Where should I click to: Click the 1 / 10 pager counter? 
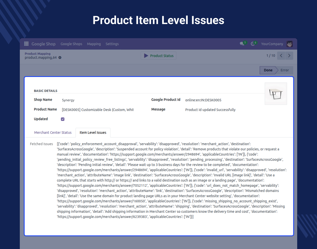tap(271, 55)
